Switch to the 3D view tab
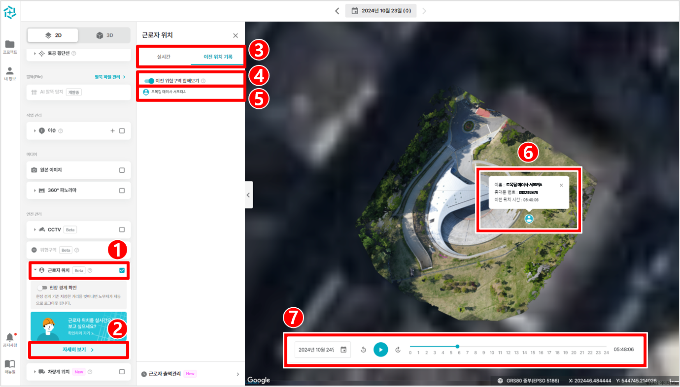Viewport: 680px width, 387px height. pos(105,35)
